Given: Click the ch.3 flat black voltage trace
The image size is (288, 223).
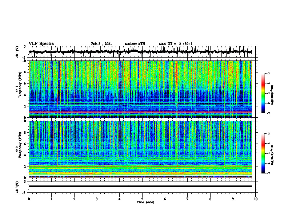Looking at the screenshot, I should tap(140, 187).
